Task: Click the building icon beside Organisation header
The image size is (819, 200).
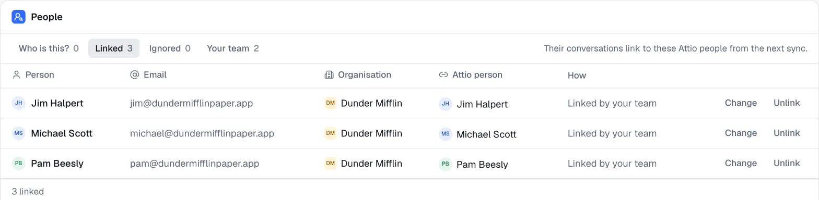Action: pos(329,74)
